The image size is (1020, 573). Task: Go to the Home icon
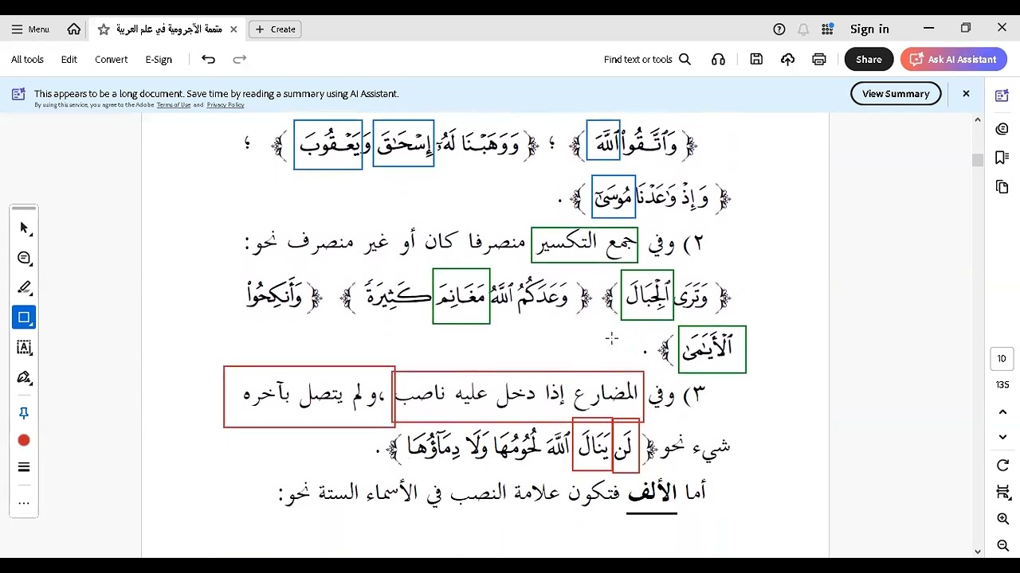click(74, 29)
